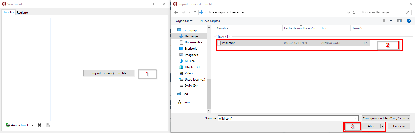
Task: Open the file dialog help icon
Action: 409,21
